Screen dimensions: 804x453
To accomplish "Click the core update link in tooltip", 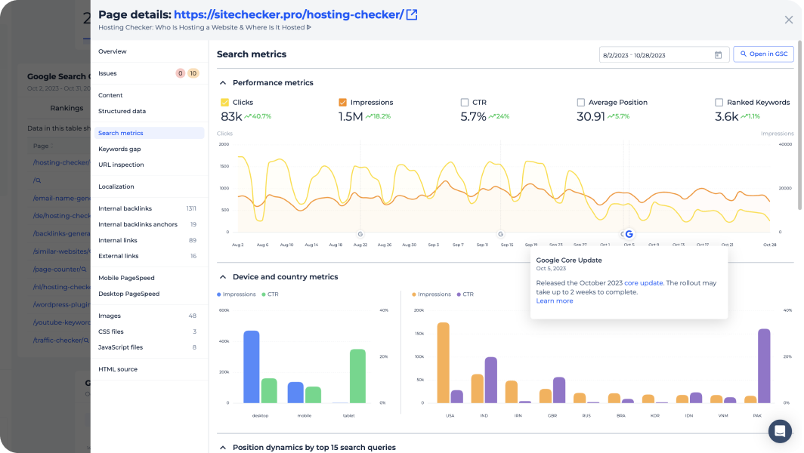I will (644, 283).
